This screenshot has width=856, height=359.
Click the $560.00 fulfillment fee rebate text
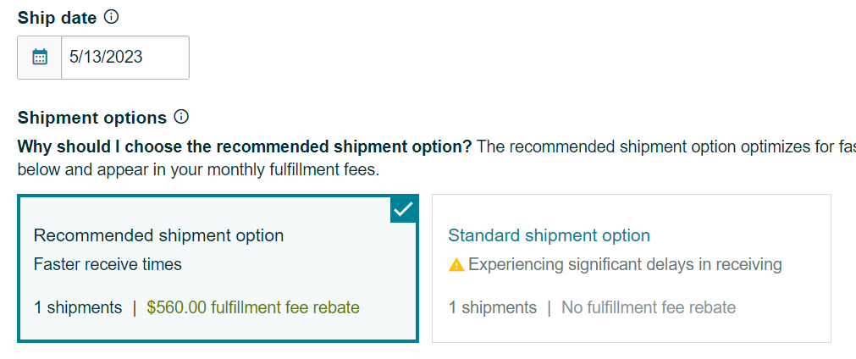tap(253, 307)
